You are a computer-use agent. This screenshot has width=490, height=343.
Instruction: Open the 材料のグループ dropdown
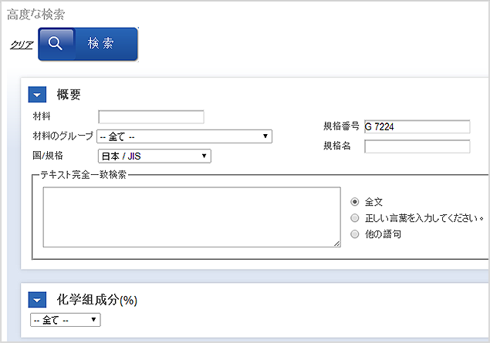184,136
